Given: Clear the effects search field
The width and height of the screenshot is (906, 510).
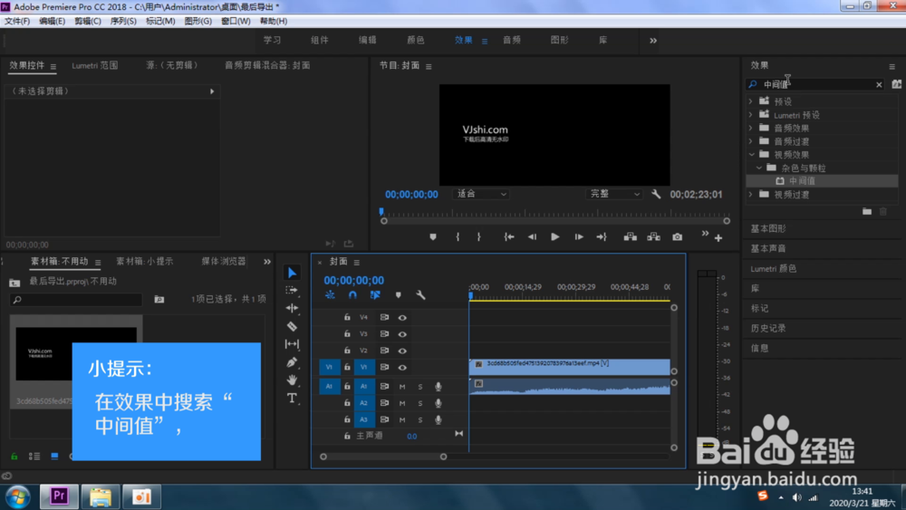Looking at the screenshot, I should pos(879,84).
